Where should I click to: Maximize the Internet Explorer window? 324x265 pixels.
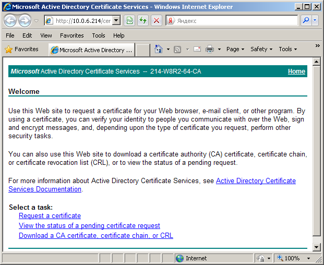click(307, 7)
